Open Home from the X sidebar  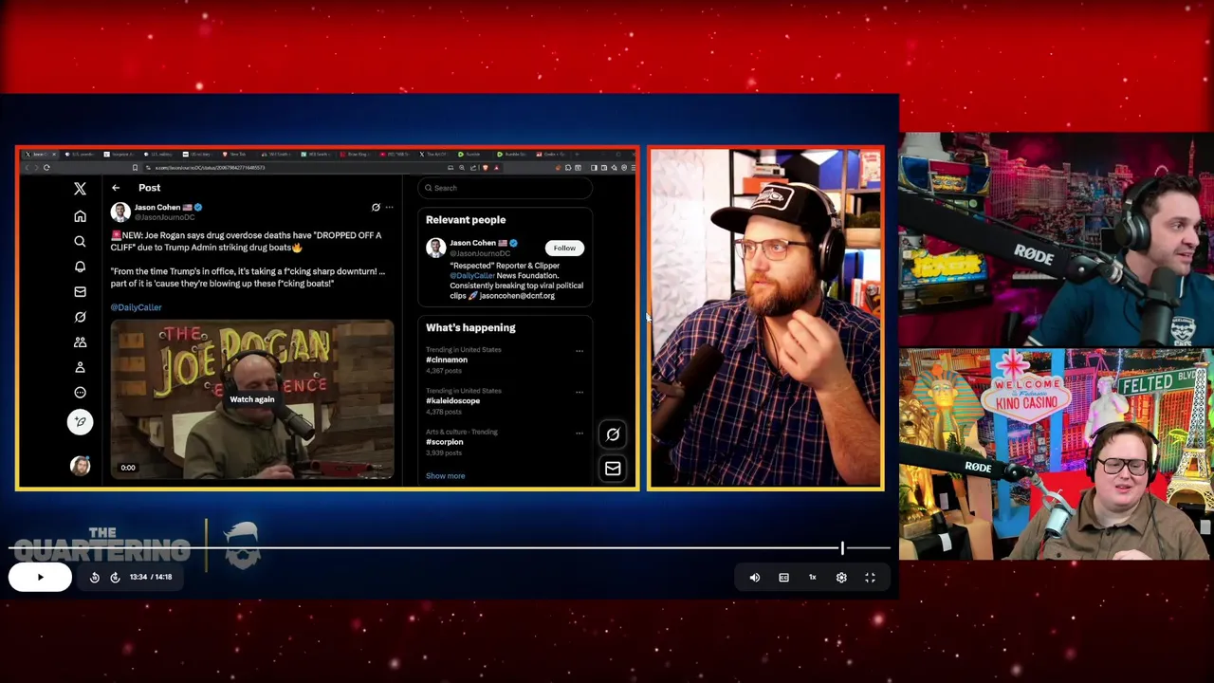pos(80,215)
